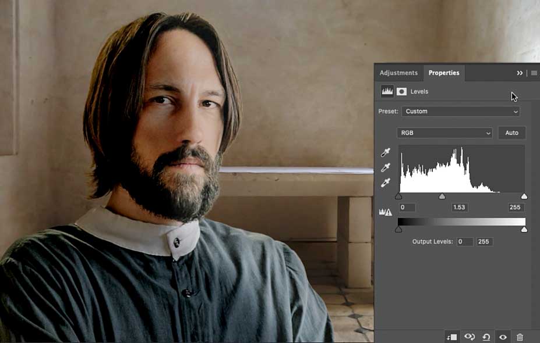The image size is (540, 343).
Task: Click the output white level slider handle
Action: pyautogui.click(x=524, y=229)
